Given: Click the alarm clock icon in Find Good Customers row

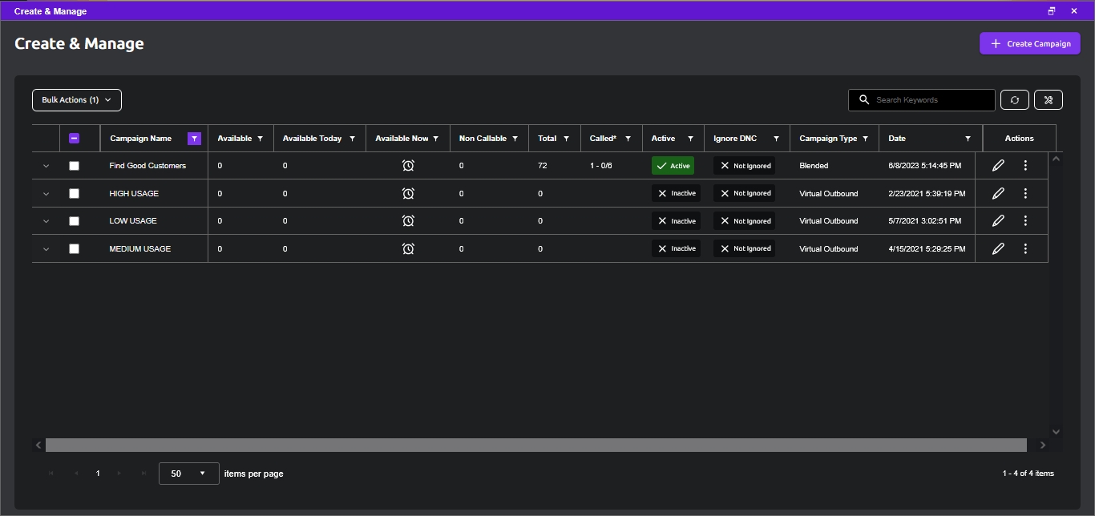Looking at the screenshot, I should pyautogui.click(x=408, y=166).
